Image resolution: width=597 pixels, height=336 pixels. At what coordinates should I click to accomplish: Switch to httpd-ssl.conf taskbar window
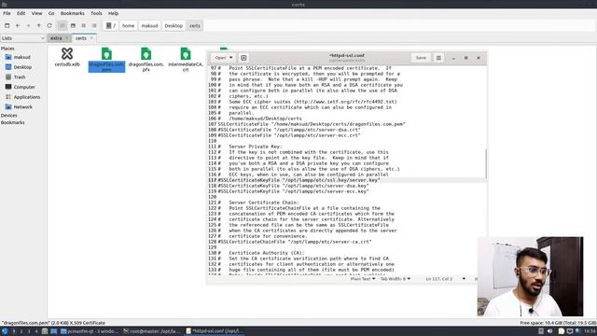point(215,331)
